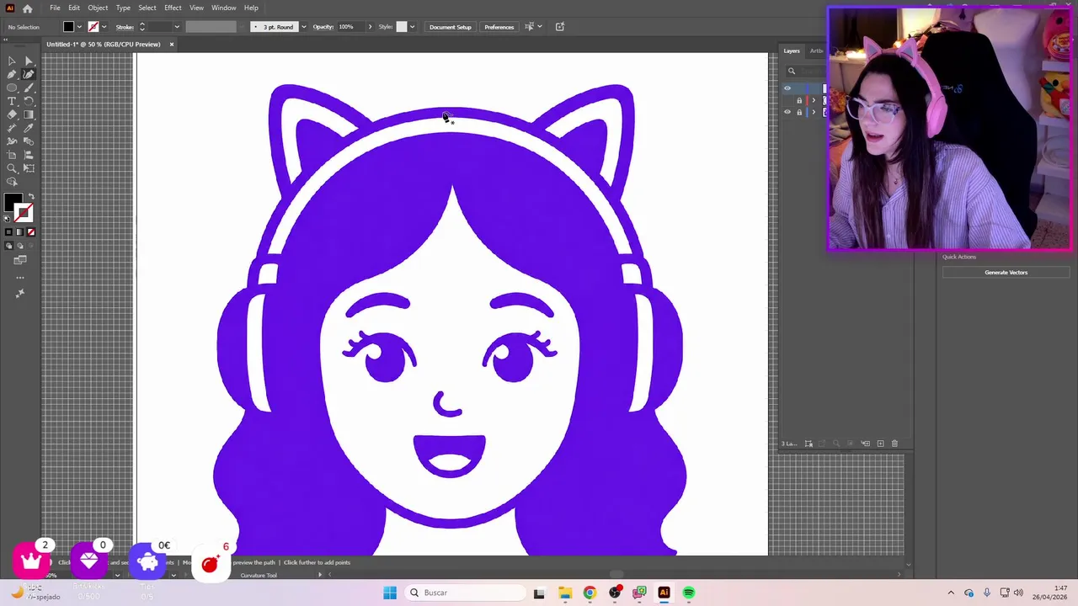This screenshot has width=1078, height=606.
Task: Select the Ellipse tool
Action: pyautogui.click(x=12, y=88)
